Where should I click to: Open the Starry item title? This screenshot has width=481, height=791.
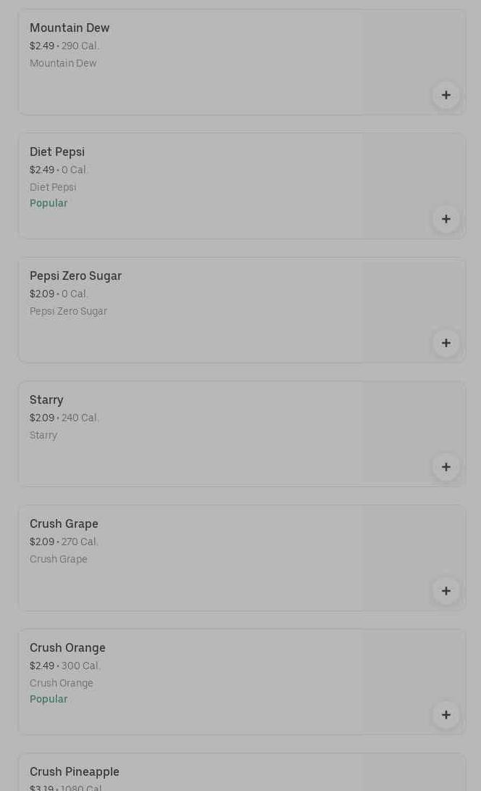click(46, 400)
